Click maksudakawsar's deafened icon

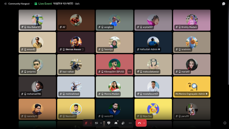(x=138, y=72)
